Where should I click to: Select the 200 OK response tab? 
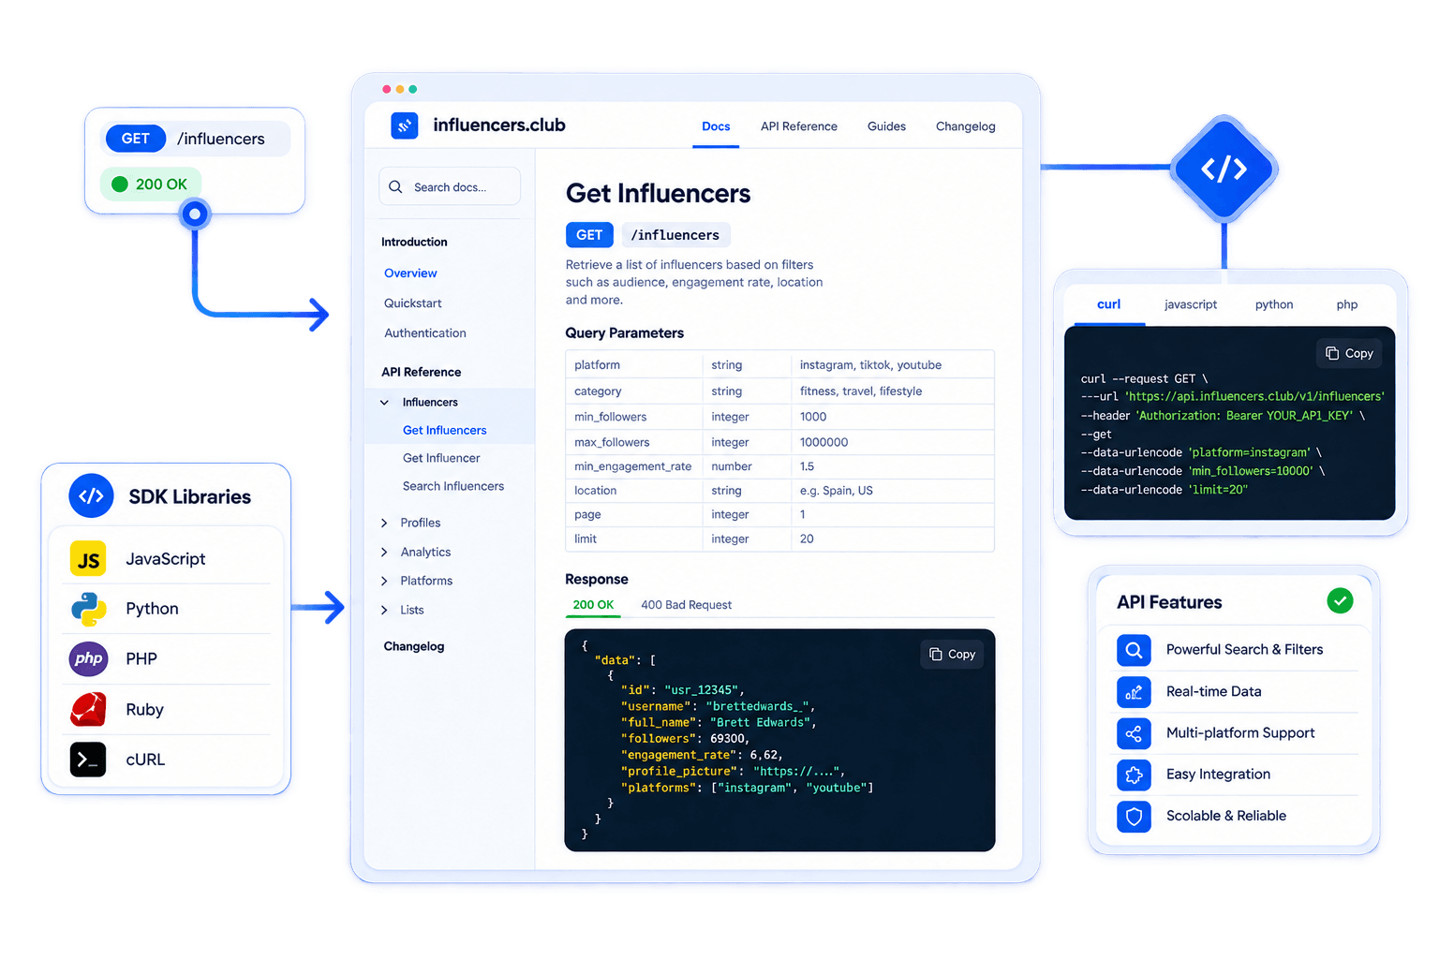593,605
